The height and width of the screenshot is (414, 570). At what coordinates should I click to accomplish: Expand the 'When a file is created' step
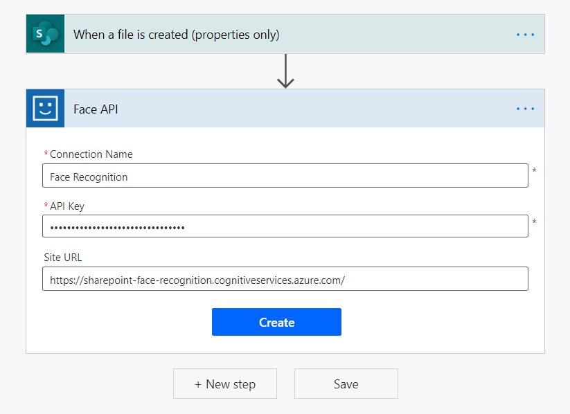pos(177,34)
